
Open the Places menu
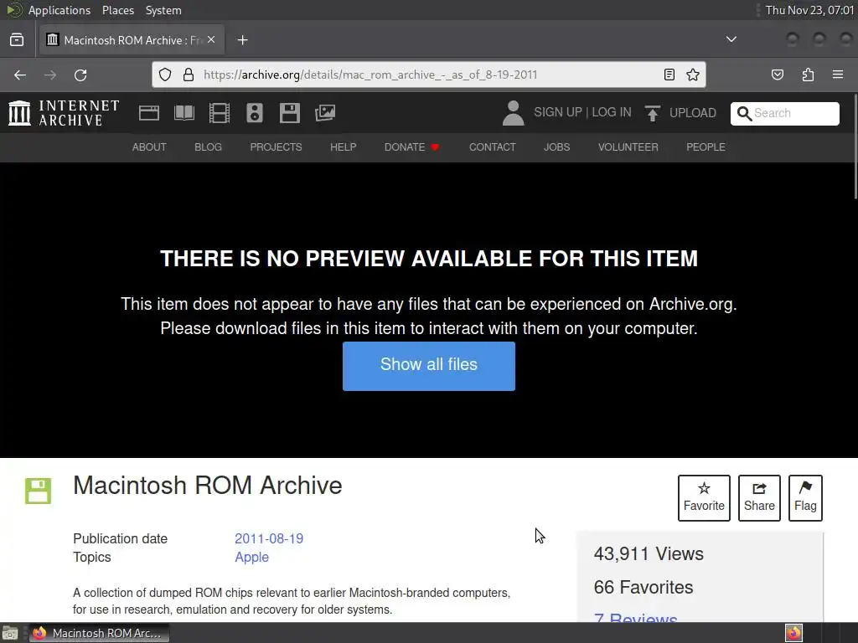coord(117,10)
